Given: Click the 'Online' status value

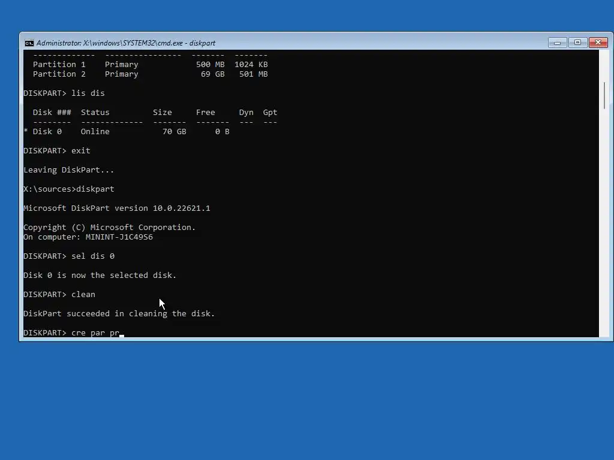Looking at the screenshot, I should click(x=95, y=131).
